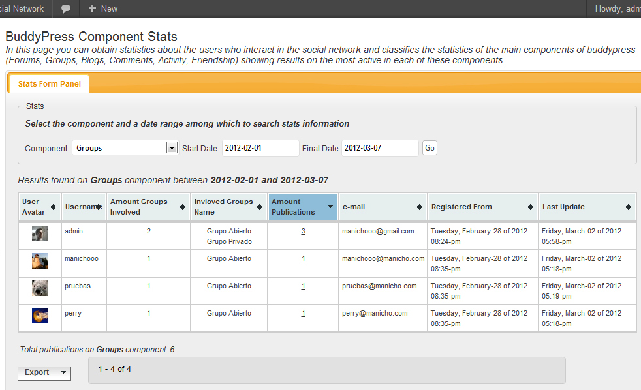This screenshot has width=641, height=390.
Task: Expand the Component dropdown showing Groups
Action: 125,148
